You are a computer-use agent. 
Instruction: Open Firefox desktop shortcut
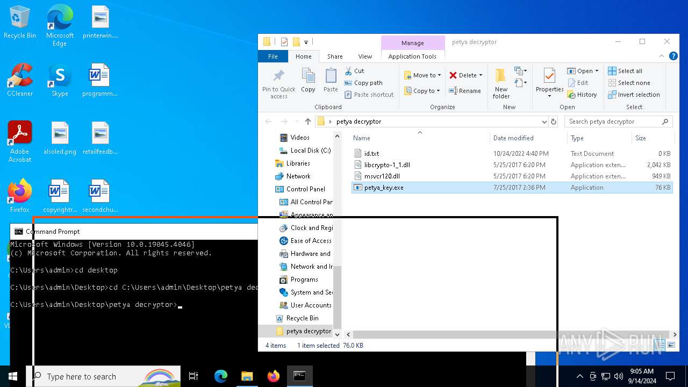[x=20, y=197]
